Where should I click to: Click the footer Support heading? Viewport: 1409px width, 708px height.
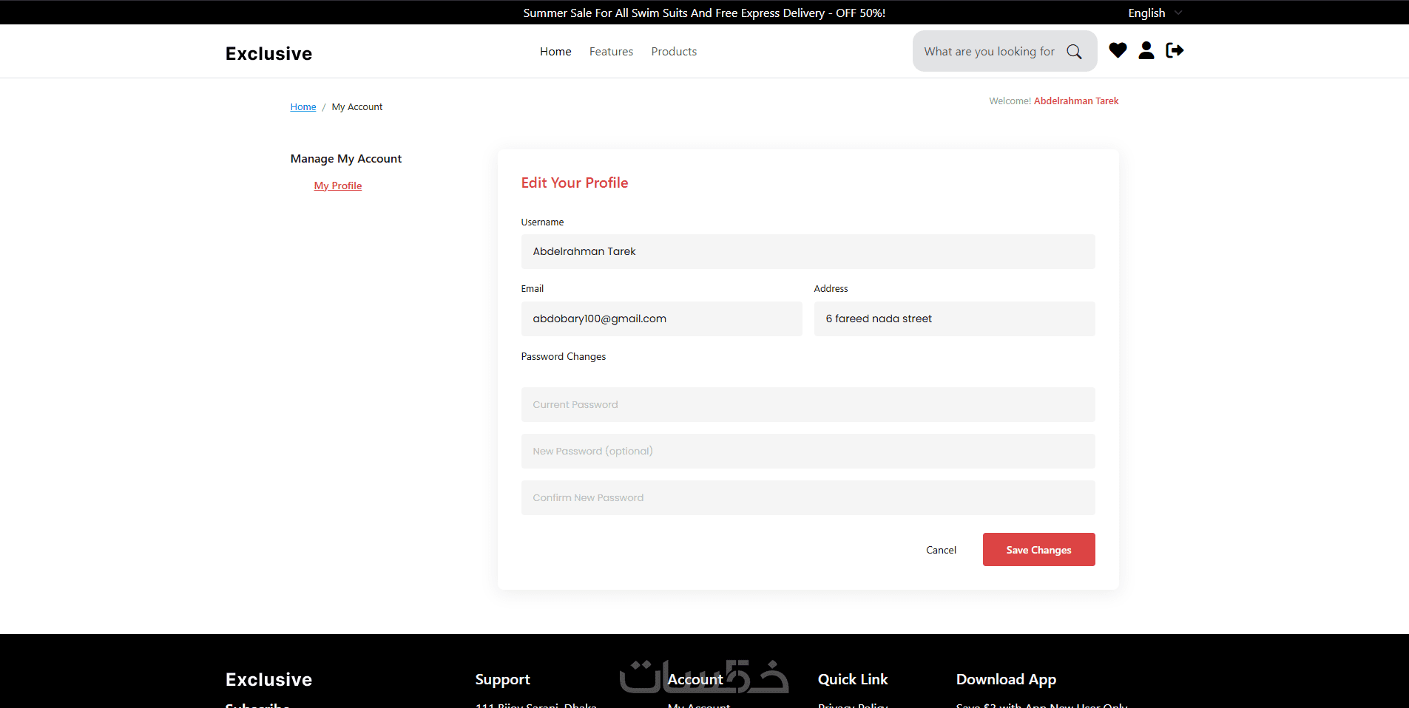coord(503,680)
